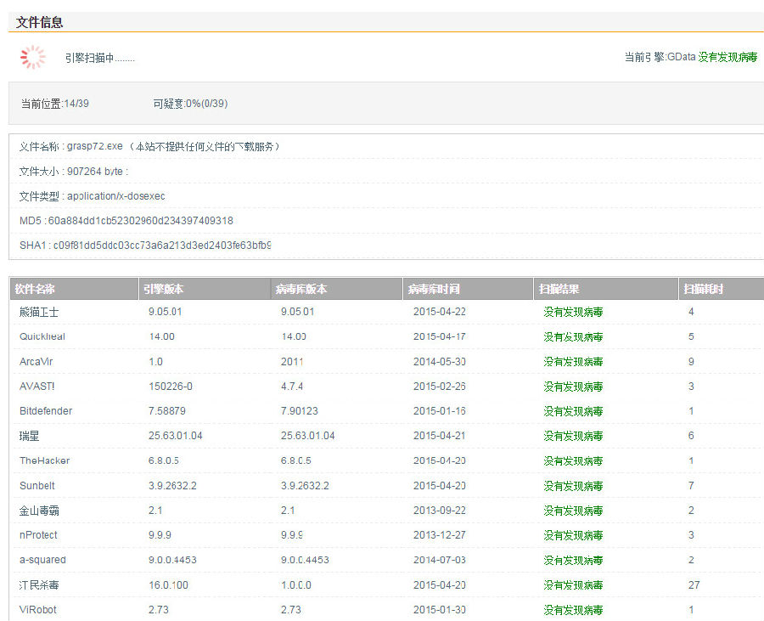
Task: Click the red loading spinner icon
Action: [32, 58]
